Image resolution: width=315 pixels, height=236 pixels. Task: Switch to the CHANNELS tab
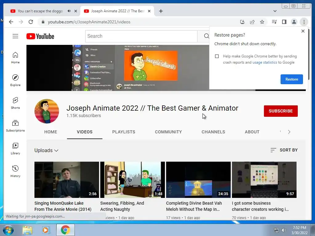pos(213,132)
